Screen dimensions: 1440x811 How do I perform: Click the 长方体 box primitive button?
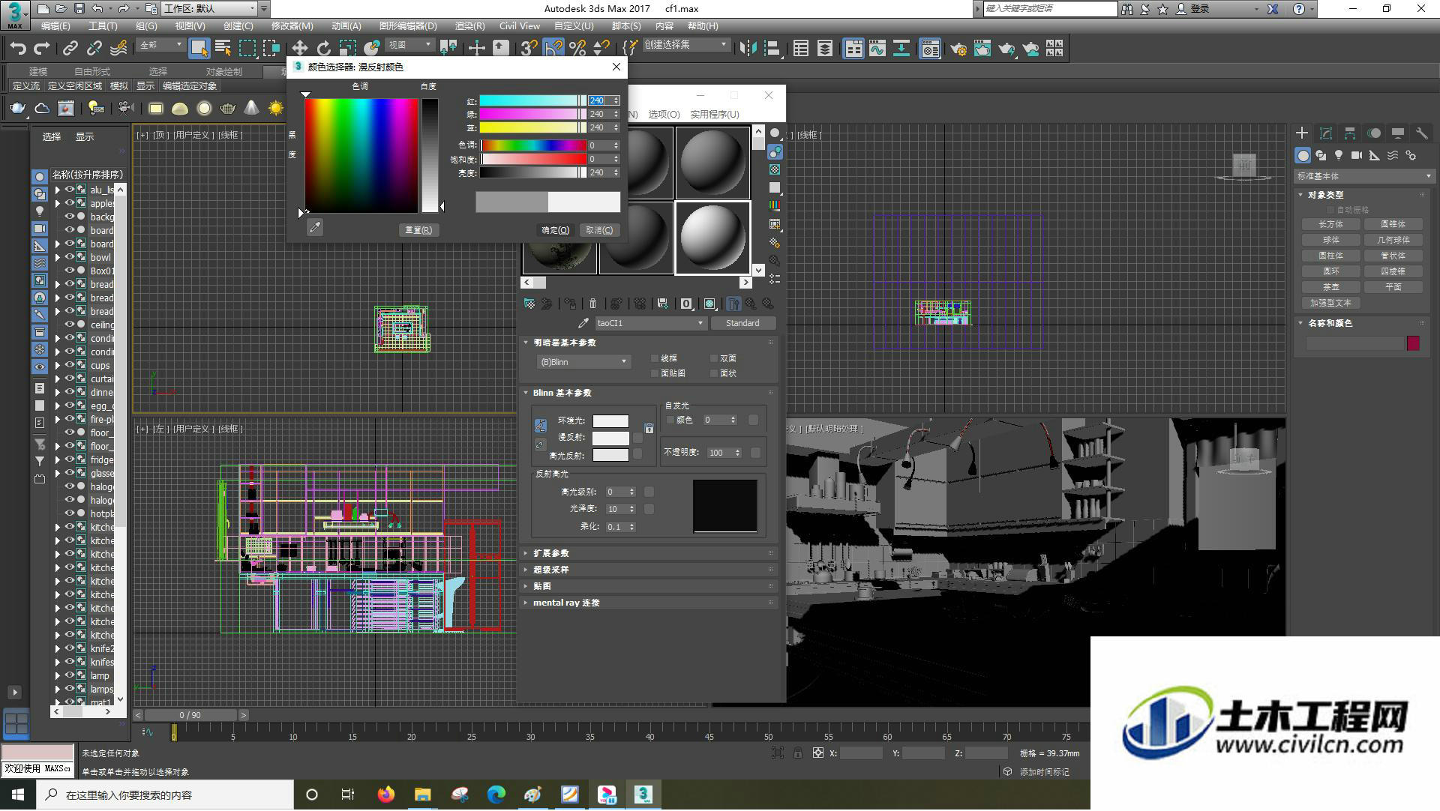click(1330, 224)
